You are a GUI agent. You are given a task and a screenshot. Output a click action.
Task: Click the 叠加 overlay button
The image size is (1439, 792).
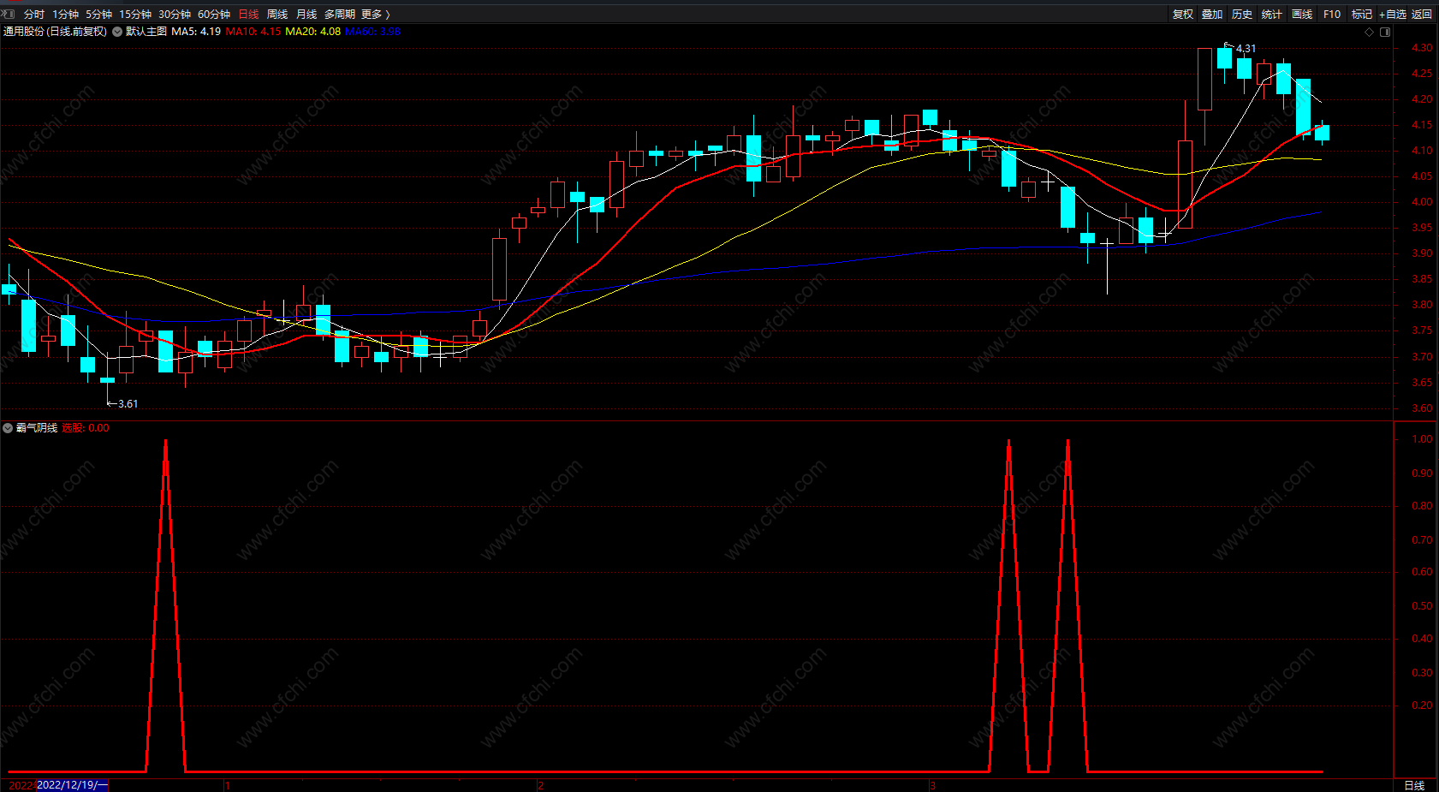click(x=1212, y=14)
